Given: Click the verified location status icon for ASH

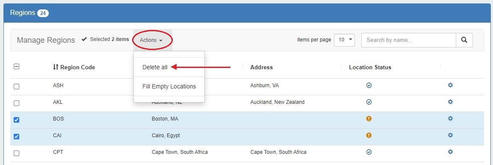Looking at the screenshot, I should (369, 85).
